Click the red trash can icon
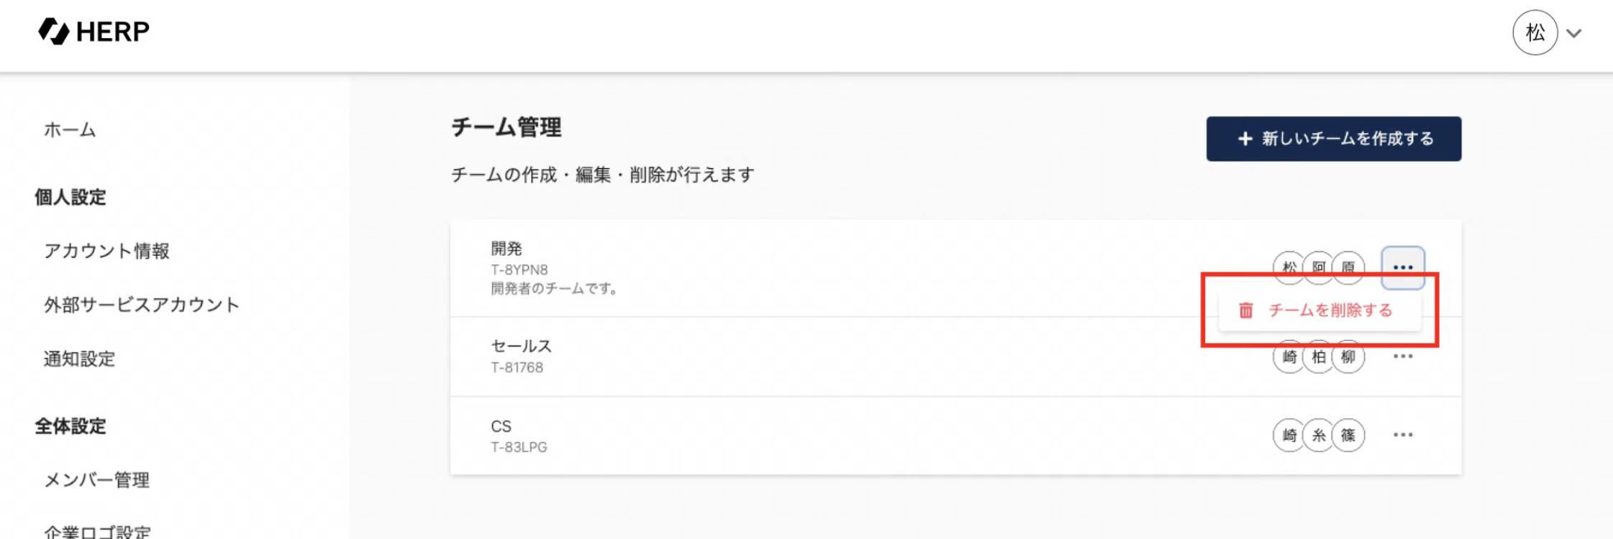This screenshot has height=539, width=1613. tap(1245, 310)
